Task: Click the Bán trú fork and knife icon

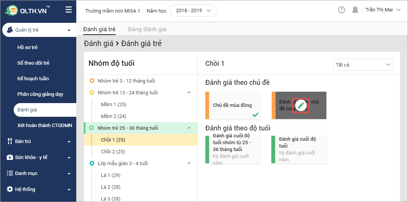Action: (10, 142)
